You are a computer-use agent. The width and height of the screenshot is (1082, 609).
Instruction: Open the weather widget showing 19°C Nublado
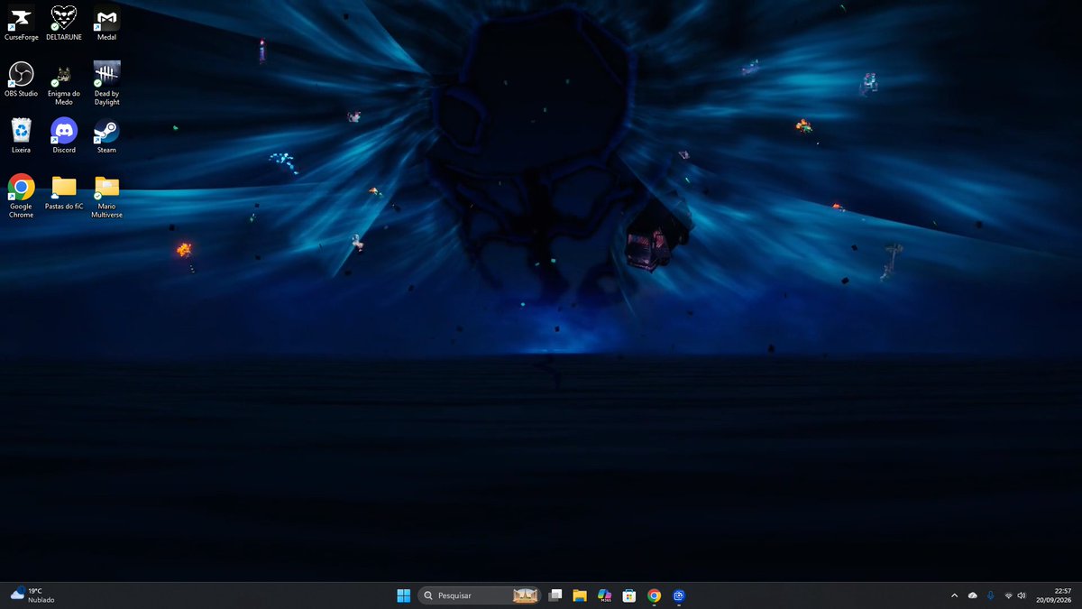tap(33, 595)
